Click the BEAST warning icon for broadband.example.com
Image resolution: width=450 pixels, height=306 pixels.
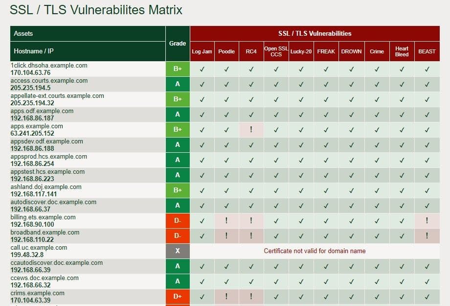(427, 235)
